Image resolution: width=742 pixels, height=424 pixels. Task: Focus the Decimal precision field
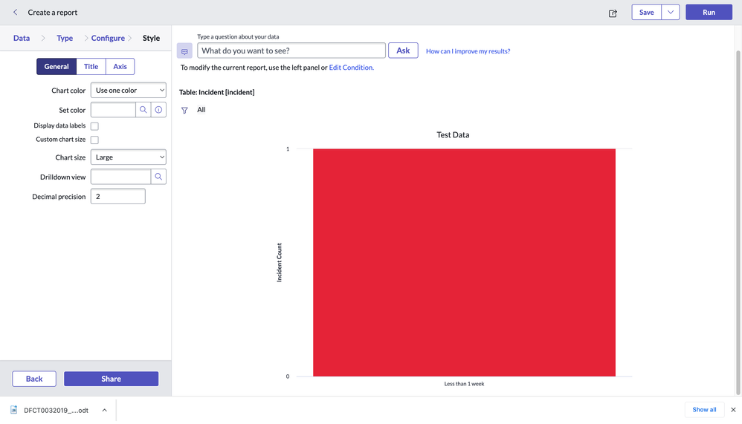tap(117, 196)
